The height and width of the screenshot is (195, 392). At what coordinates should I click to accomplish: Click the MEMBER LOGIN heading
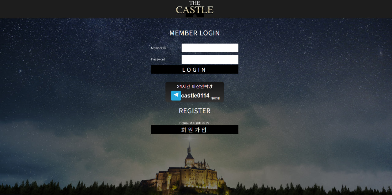194,33
